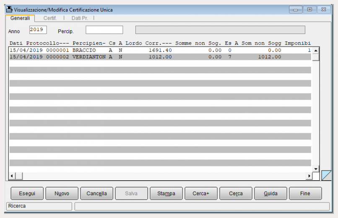Click the 1012.00 value in Som non Sogg column
The width and height of the screenshot is (338, 218).
(270, 57)
